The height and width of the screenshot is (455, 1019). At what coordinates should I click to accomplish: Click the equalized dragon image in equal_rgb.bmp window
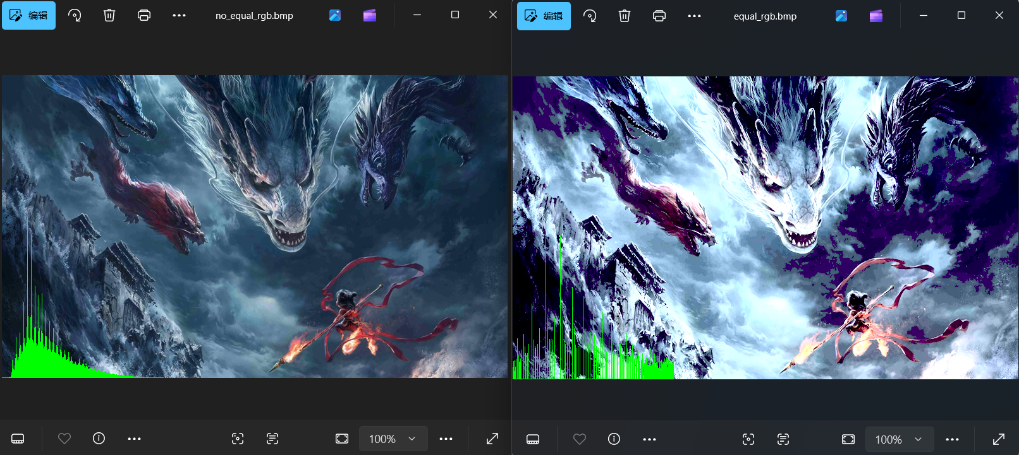click(766, 228)
